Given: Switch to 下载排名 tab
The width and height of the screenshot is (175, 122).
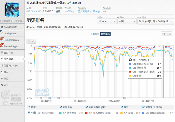Looking at the screenshot, I should [95, 34].
